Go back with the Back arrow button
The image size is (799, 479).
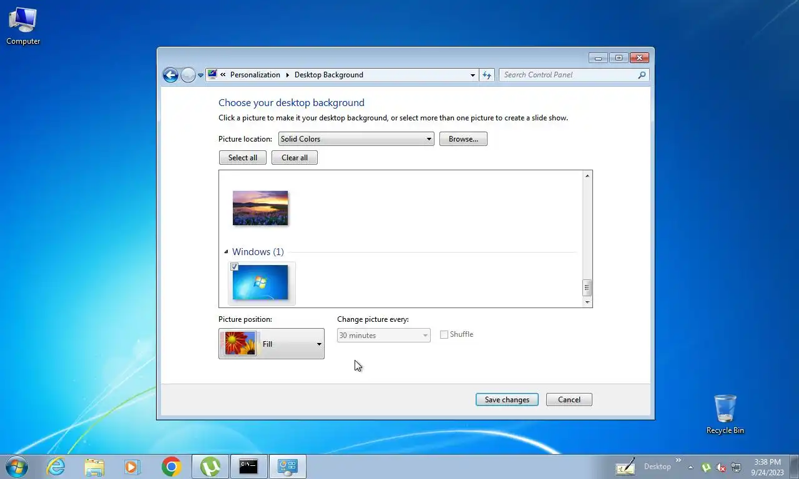coord(170,75)
